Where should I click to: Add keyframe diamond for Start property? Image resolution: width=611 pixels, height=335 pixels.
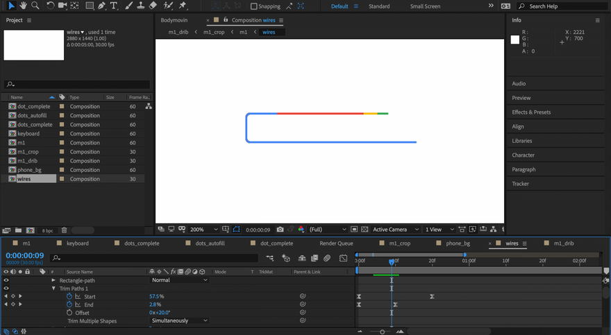point(13,296)
